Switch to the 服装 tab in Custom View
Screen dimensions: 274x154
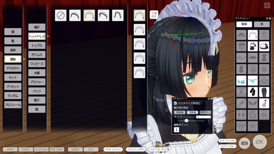(x=244, y=24)
